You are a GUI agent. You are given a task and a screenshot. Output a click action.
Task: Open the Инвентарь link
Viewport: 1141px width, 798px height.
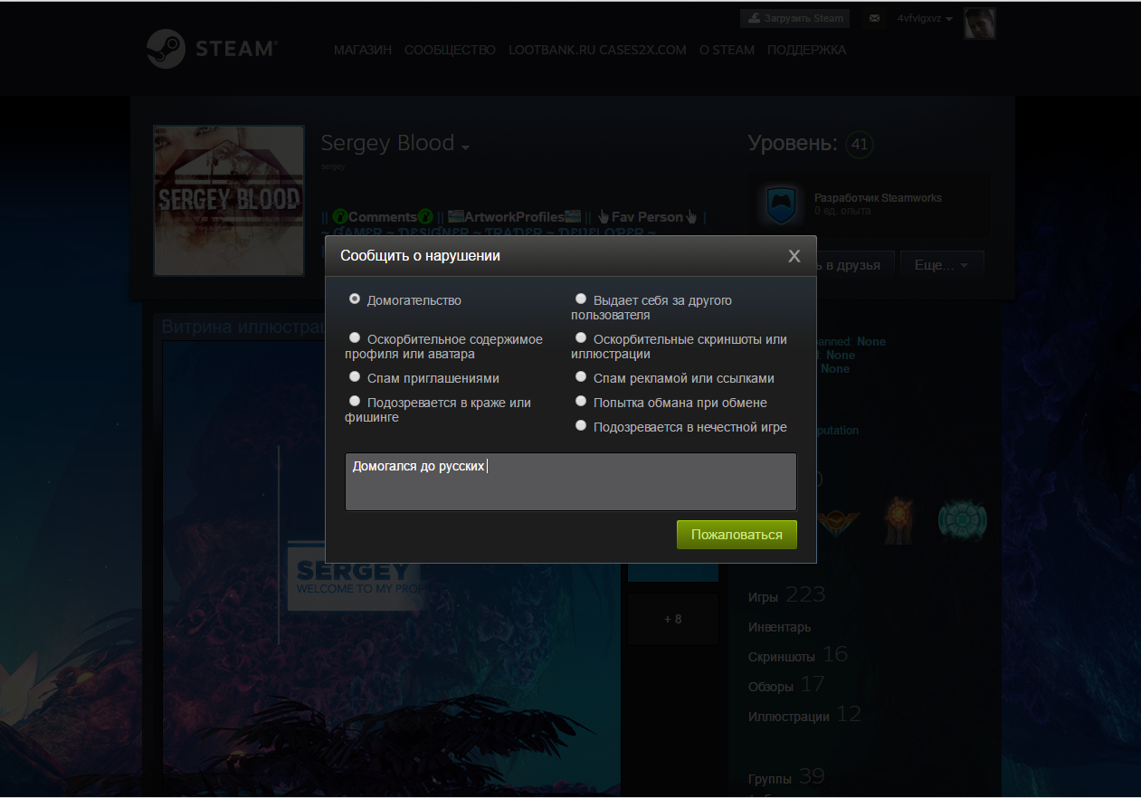point(780,627)
